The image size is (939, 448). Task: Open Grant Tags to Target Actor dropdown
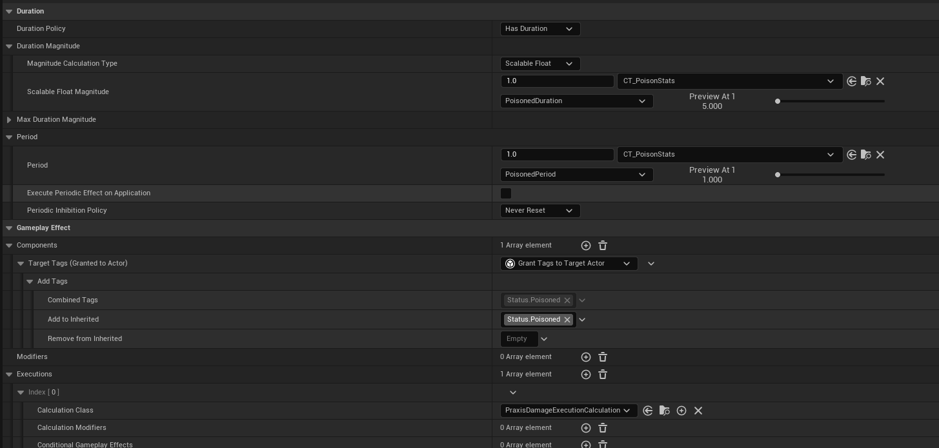(x=569, y=264)
